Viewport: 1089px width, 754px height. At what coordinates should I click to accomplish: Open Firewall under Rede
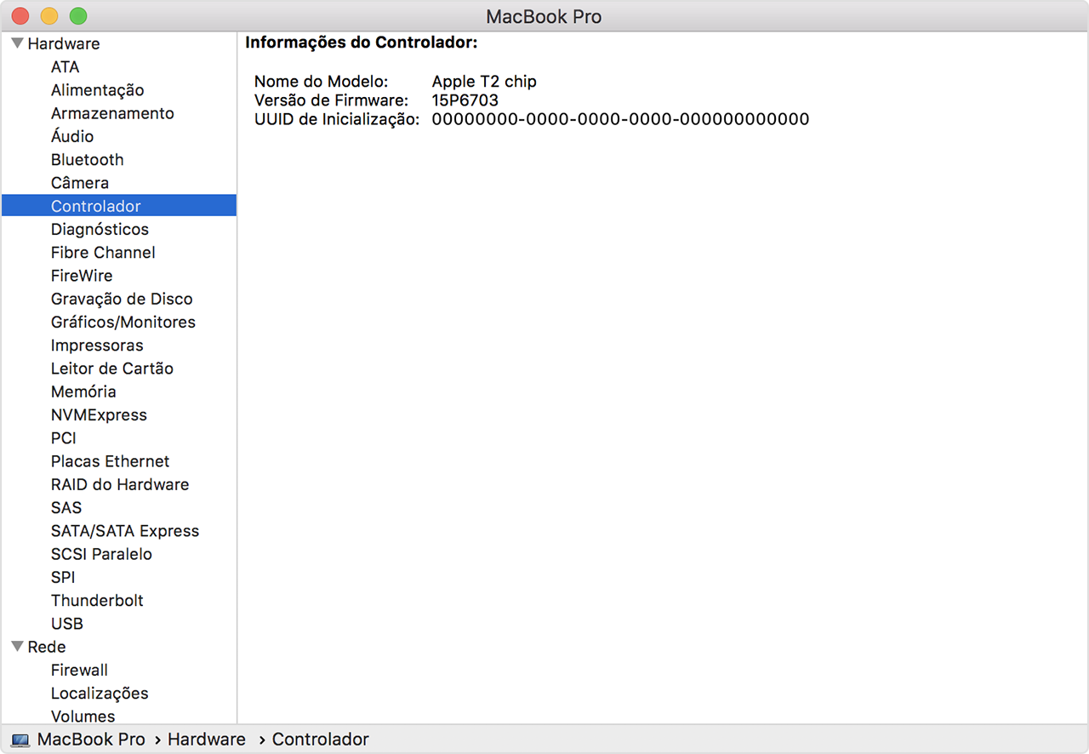79,671
